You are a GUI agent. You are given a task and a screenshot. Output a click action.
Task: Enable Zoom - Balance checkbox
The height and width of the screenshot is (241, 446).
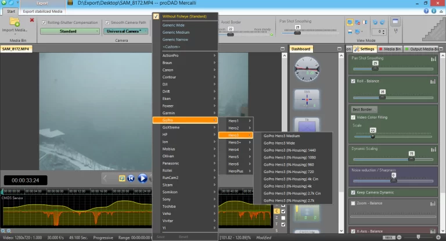click(353, 203)
